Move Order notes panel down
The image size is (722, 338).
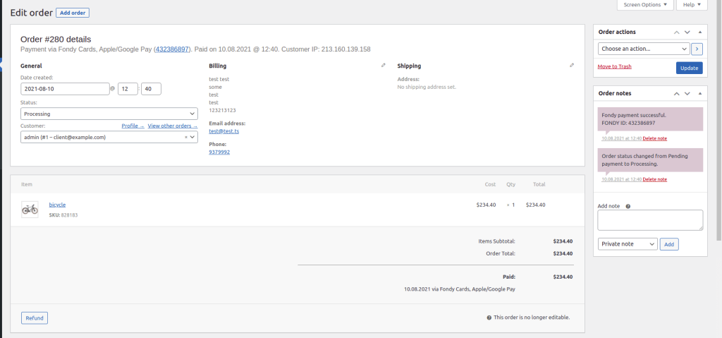[687, 93]
